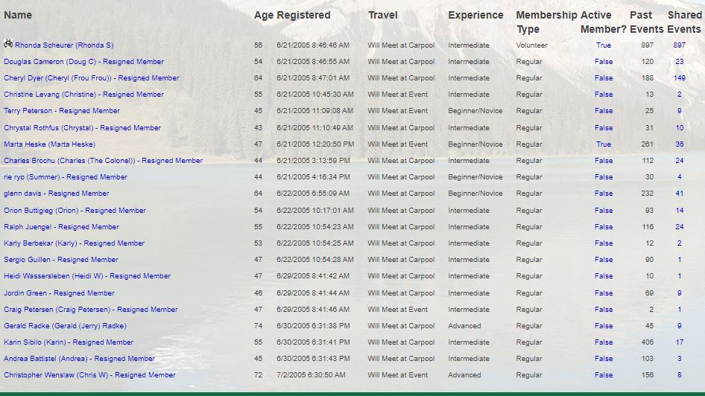Open Douglas Cameron (Doug C) profile link
This screenshot has height=396, width=705.
pyautogui.click(x=83, y=62)
